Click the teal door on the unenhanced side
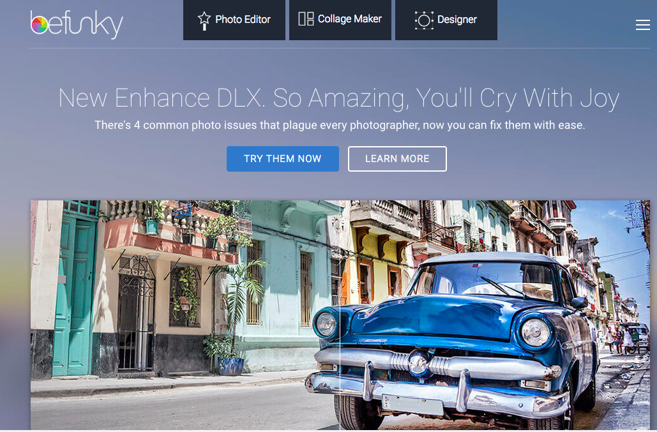Image resolution: width=657 pixels, height=432 pixels. point(75,293)
